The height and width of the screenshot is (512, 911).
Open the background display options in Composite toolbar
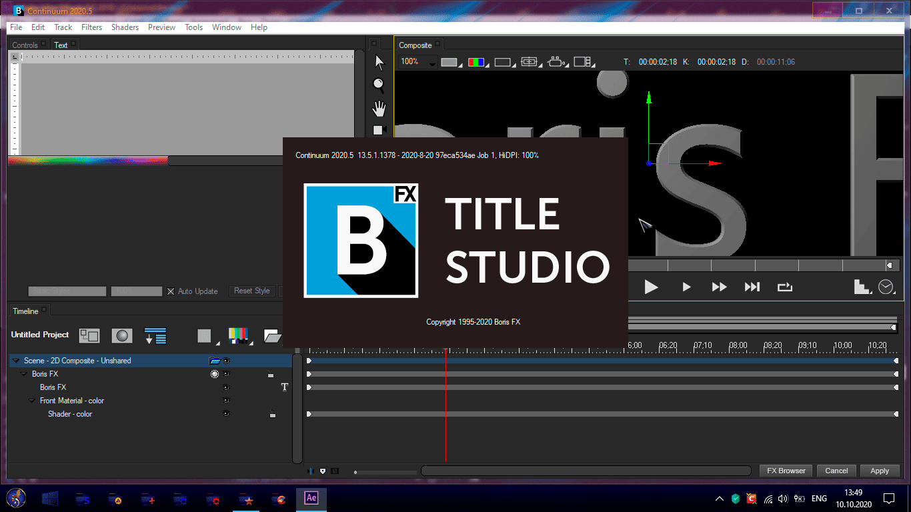(451, 62)
